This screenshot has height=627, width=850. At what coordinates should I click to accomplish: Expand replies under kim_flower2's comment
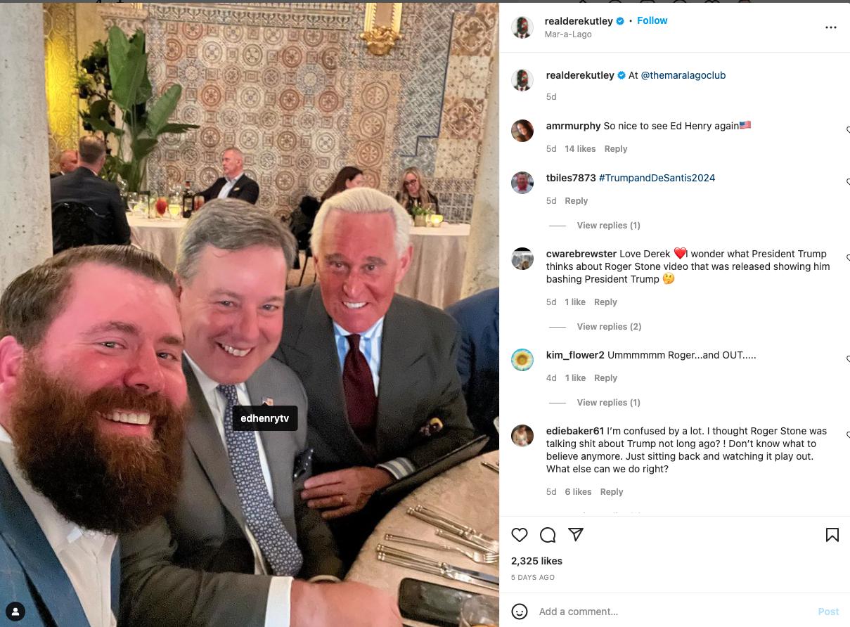pos(609,403)
